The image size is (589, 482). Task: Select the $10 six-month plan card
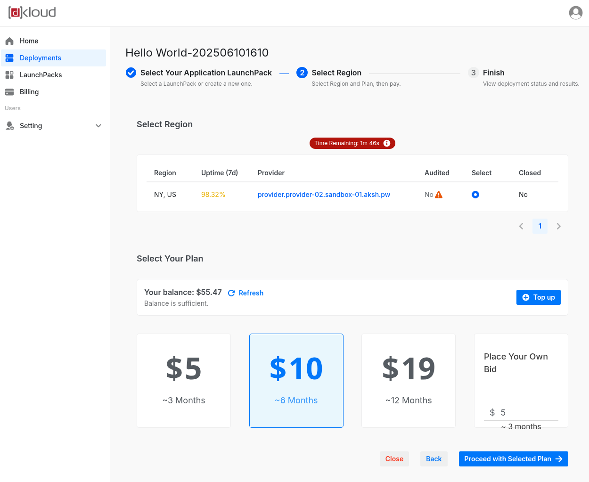296,381
